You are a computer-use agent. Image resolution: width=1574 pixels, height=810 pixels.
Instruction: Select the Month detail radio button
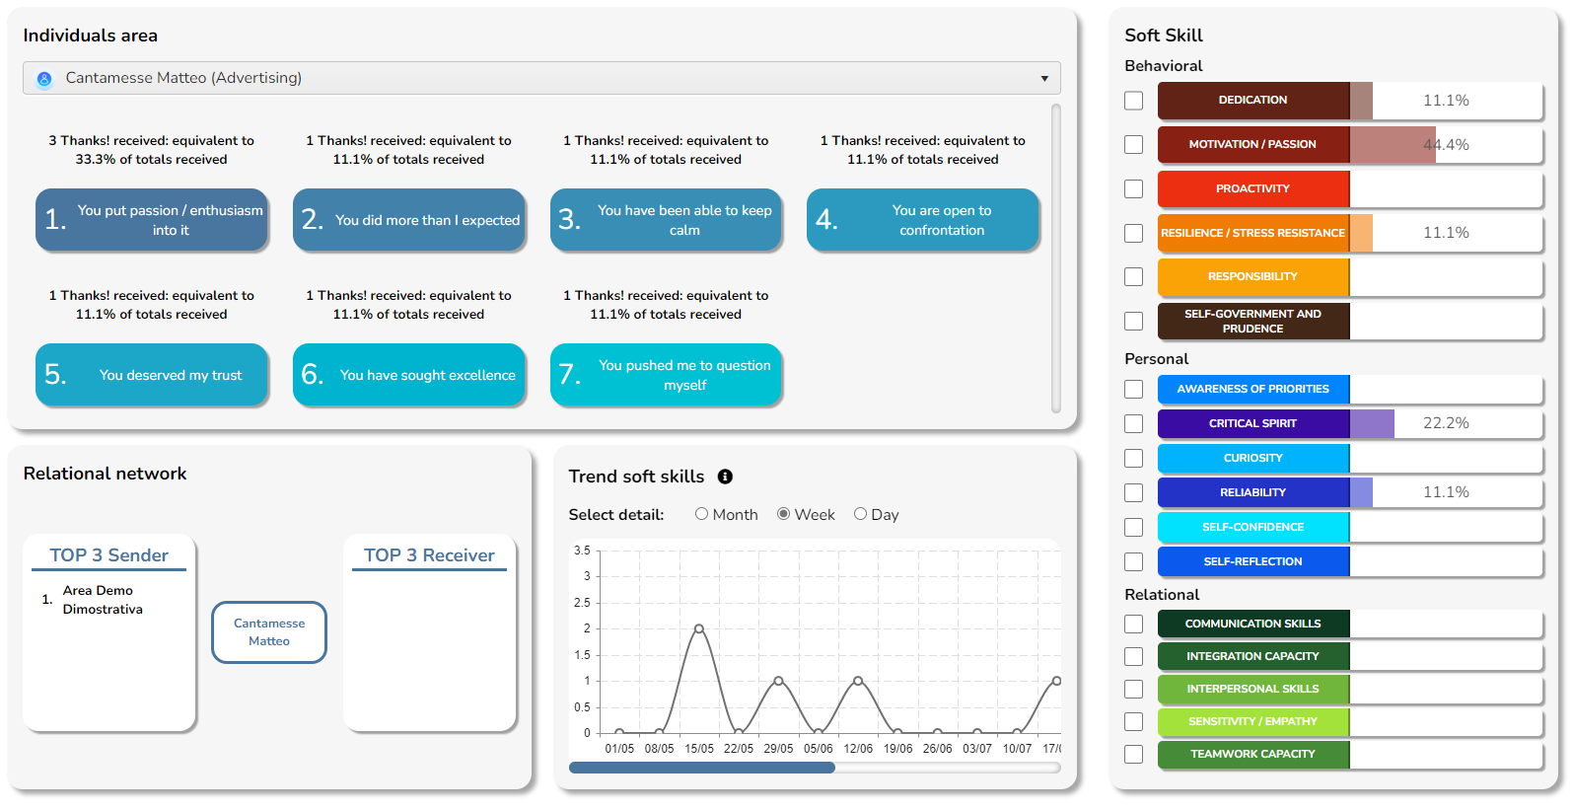click(701, 514)
